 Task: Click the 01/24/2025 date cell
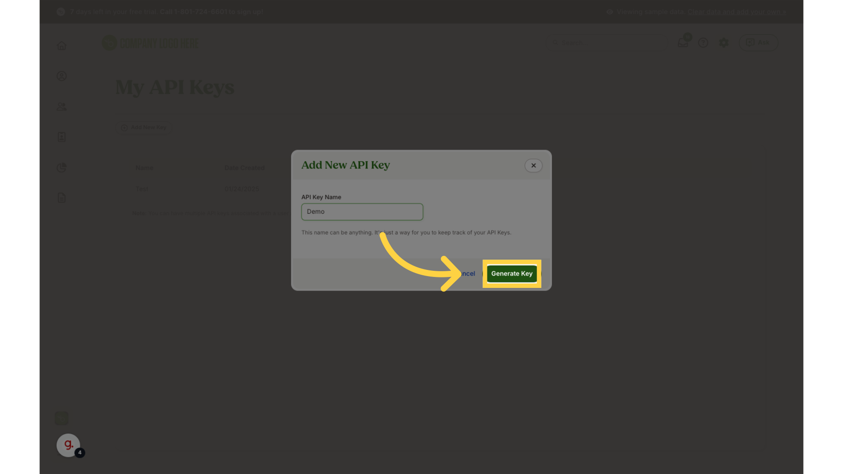pos(241,189)
